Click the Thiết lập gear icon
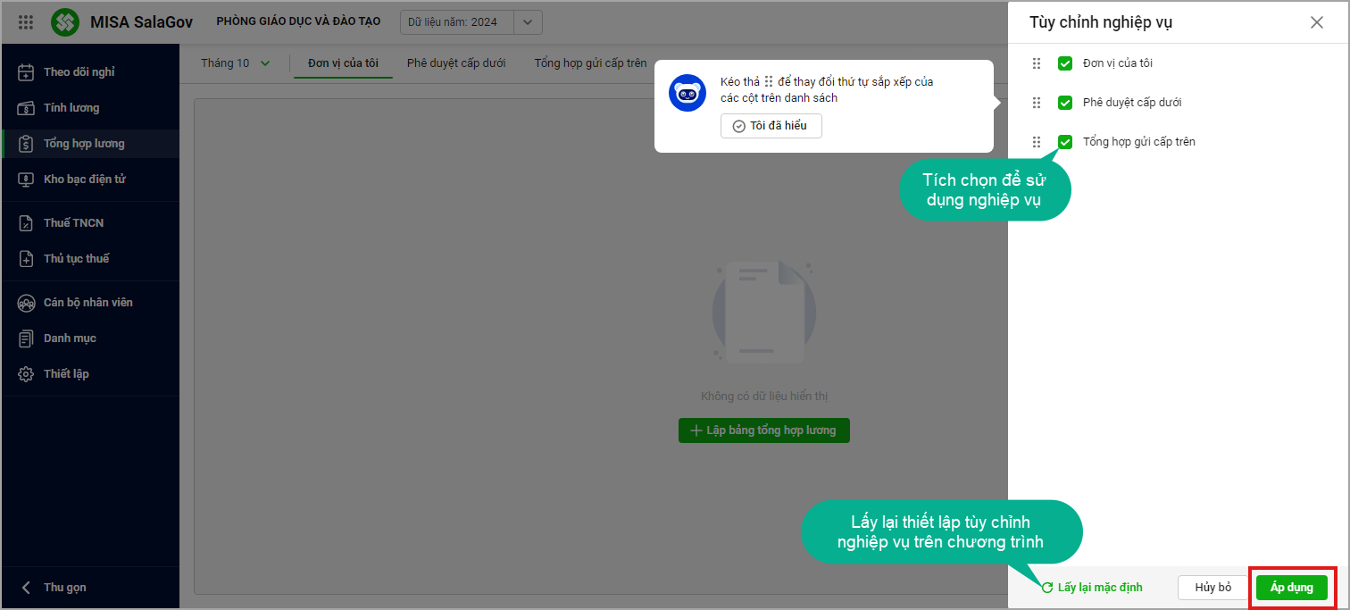 [x=26, y=374]
